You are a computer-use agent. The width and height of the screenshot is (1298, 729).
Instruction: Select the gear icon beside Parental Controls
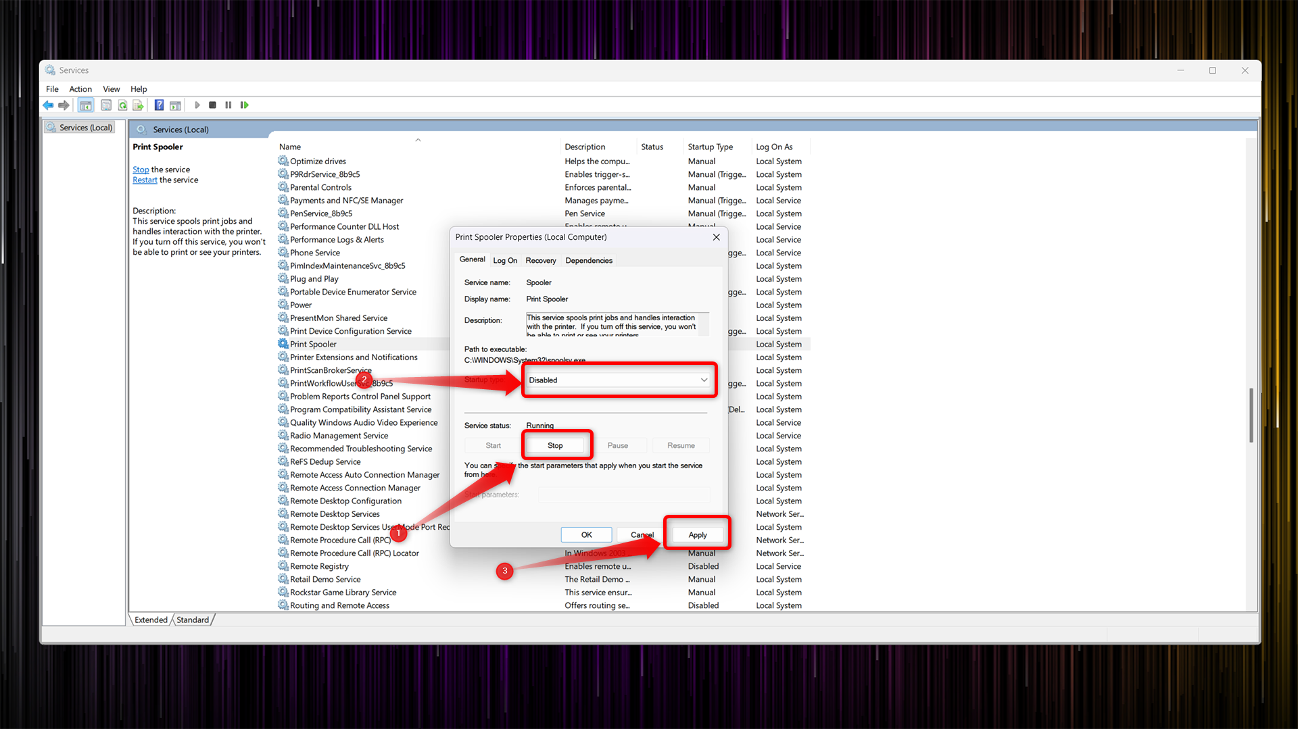tap(283, 187)
